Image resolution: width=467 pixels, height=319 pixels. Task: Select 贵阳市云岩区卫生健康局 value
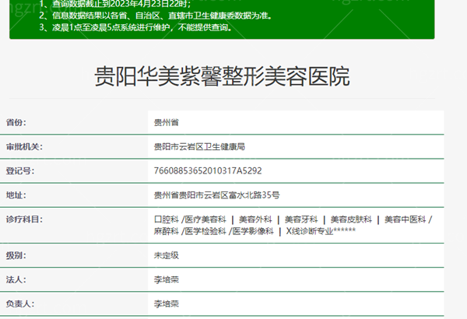click(x=199, y=146)
